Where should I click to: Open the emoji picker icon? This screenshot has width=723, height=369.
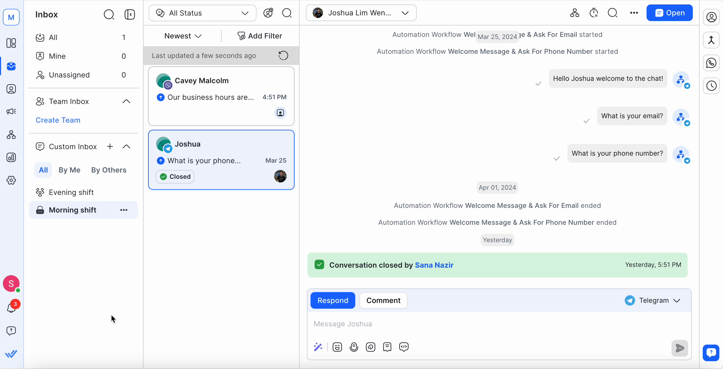[x=337, y=347]
